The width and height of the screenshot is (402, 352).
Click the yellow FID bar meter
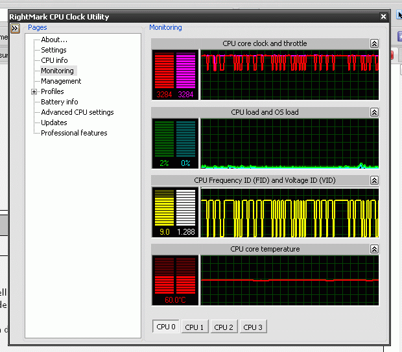pos(164,207)
